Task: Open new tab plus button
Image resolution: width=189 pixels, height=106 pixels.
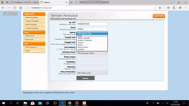Action: coord(71,2)
